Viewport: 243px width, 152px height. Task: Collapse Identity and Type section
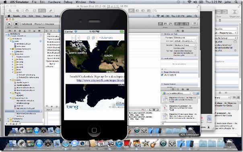pos(162,34)
